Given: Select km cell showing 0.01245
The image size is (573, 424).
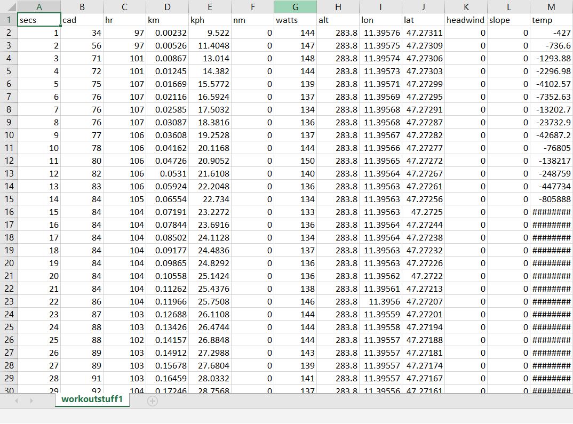Looking at the screenshot, I should (168, 71).
